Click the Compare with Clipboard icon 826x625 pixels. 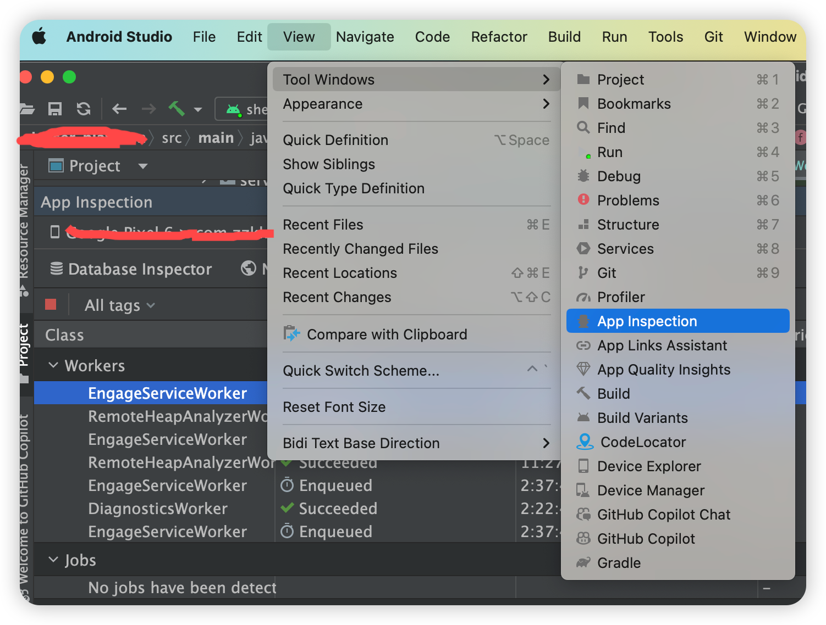[x=291, y=333]
